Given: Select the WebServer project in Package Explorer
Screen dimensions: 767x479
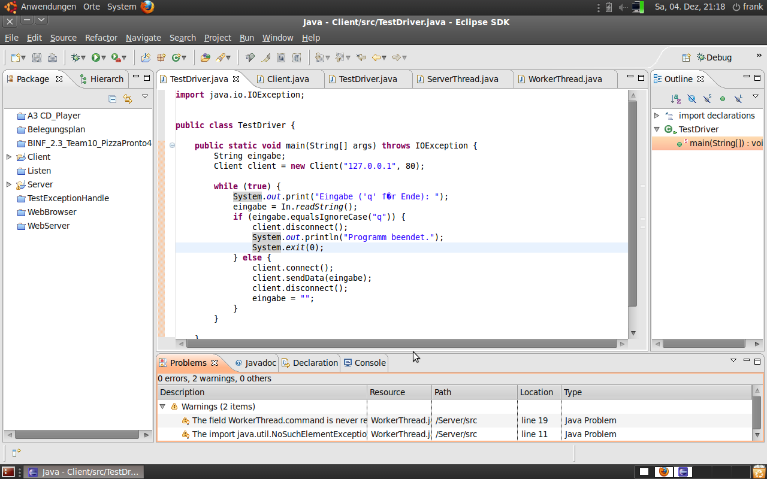Looking at the screenshot, I should pos(48,226).
